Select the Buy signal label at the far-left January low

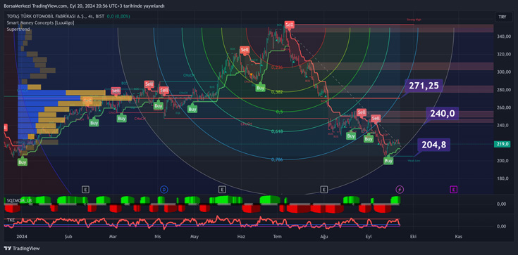pyautogui.click(x=22, y=162)
